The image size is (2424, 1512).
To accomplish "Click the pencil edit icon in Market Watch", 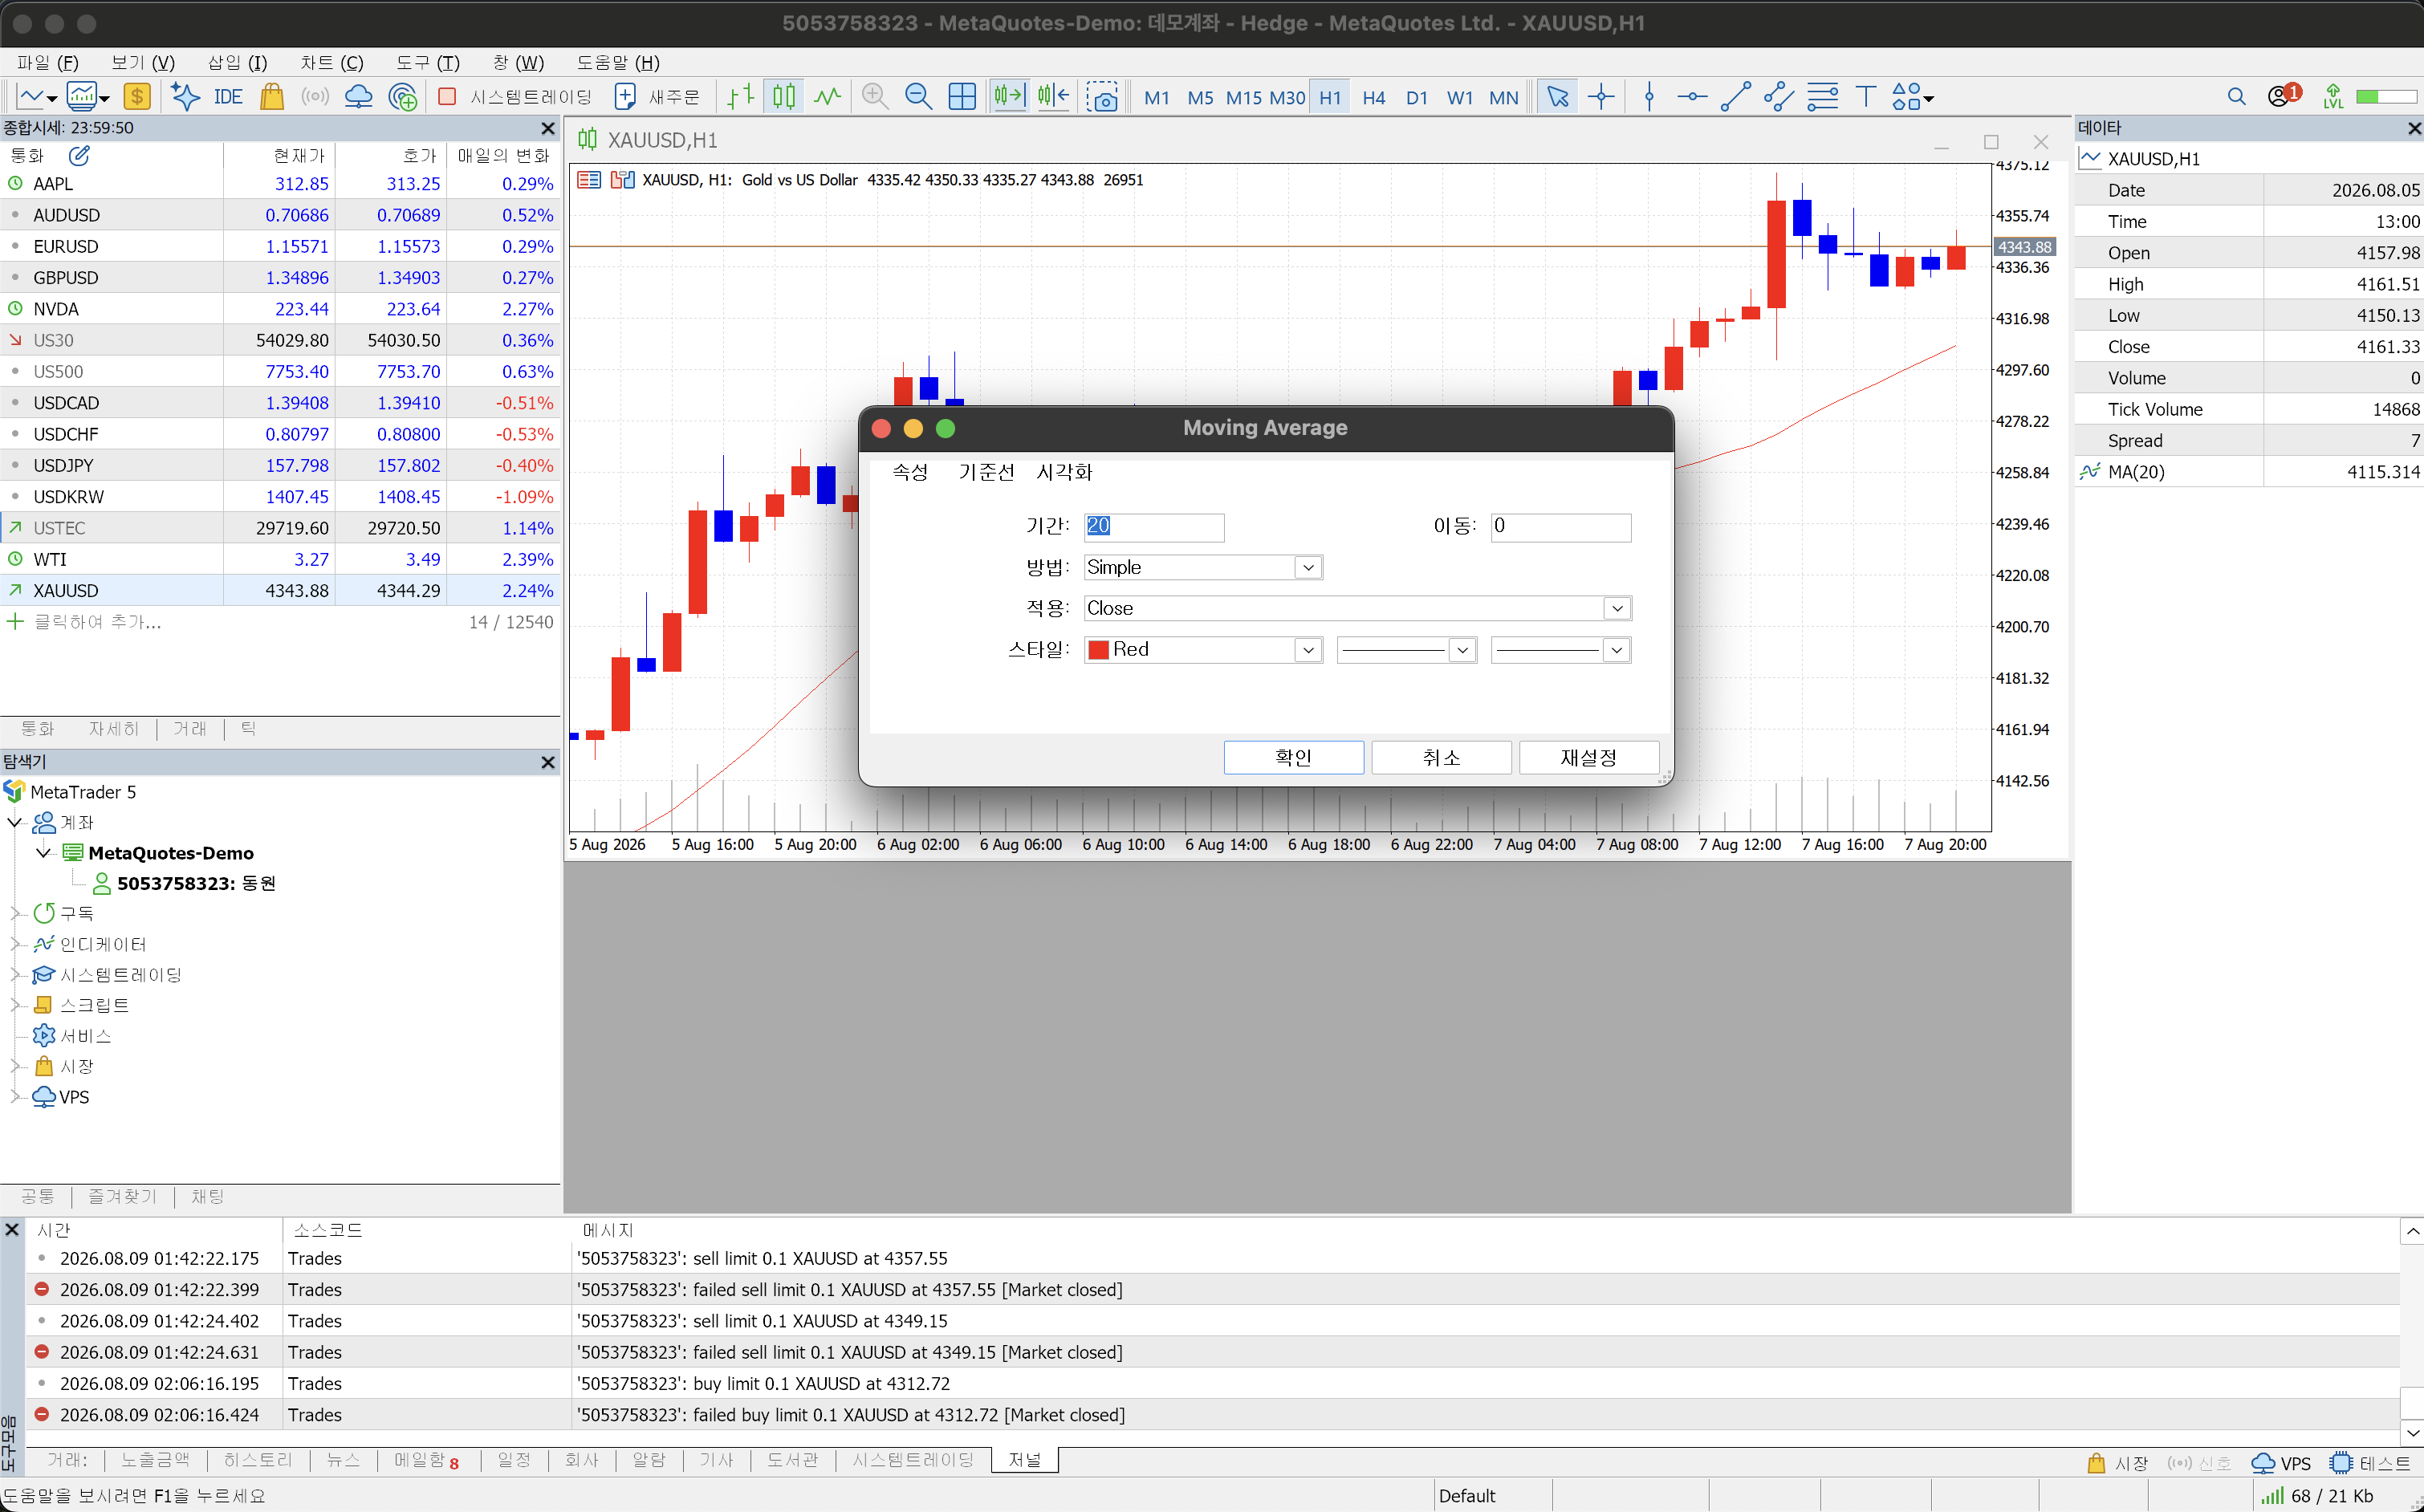I will 79,155.
